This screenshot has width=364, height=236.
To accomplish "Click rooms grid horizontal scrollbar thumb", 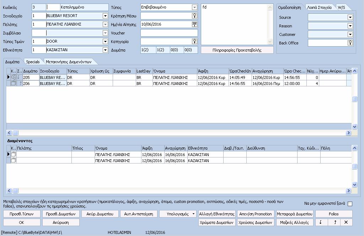I will 15,133.
